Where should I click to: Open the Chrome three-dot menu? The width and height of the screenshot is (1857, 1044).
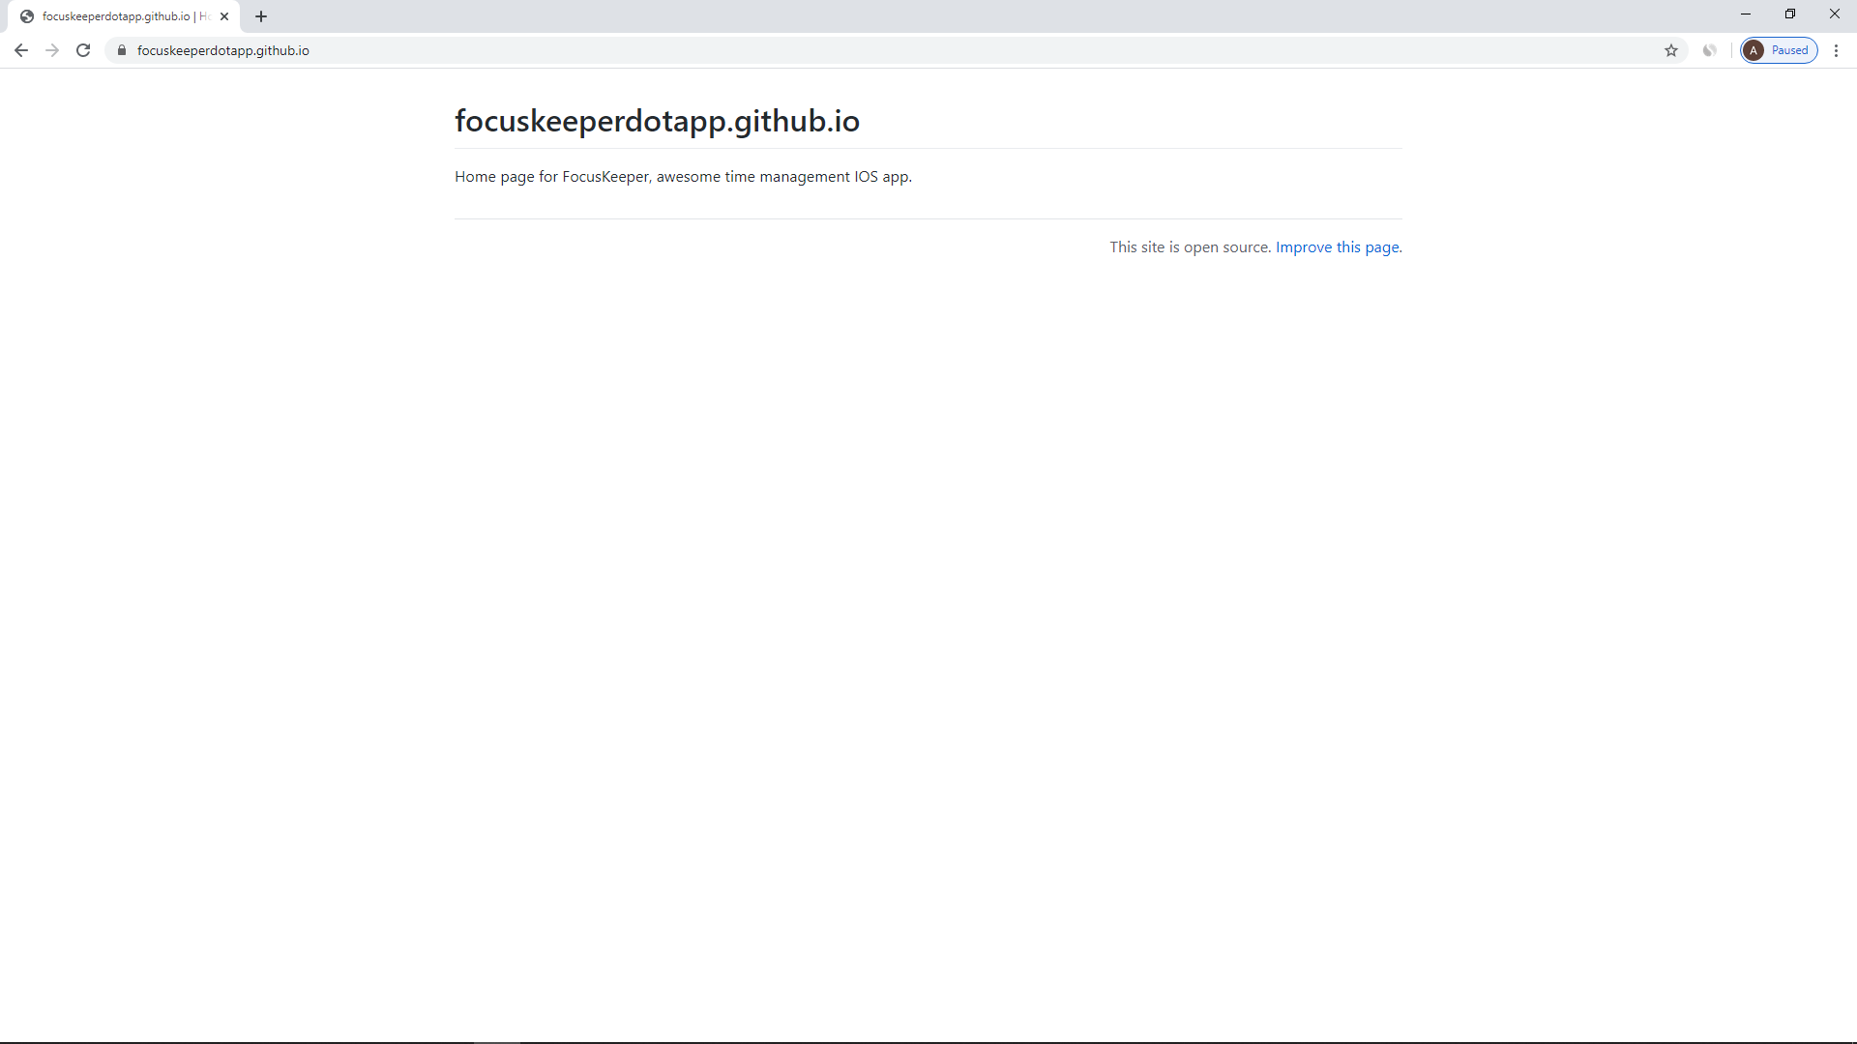(x=1836, y=50)
